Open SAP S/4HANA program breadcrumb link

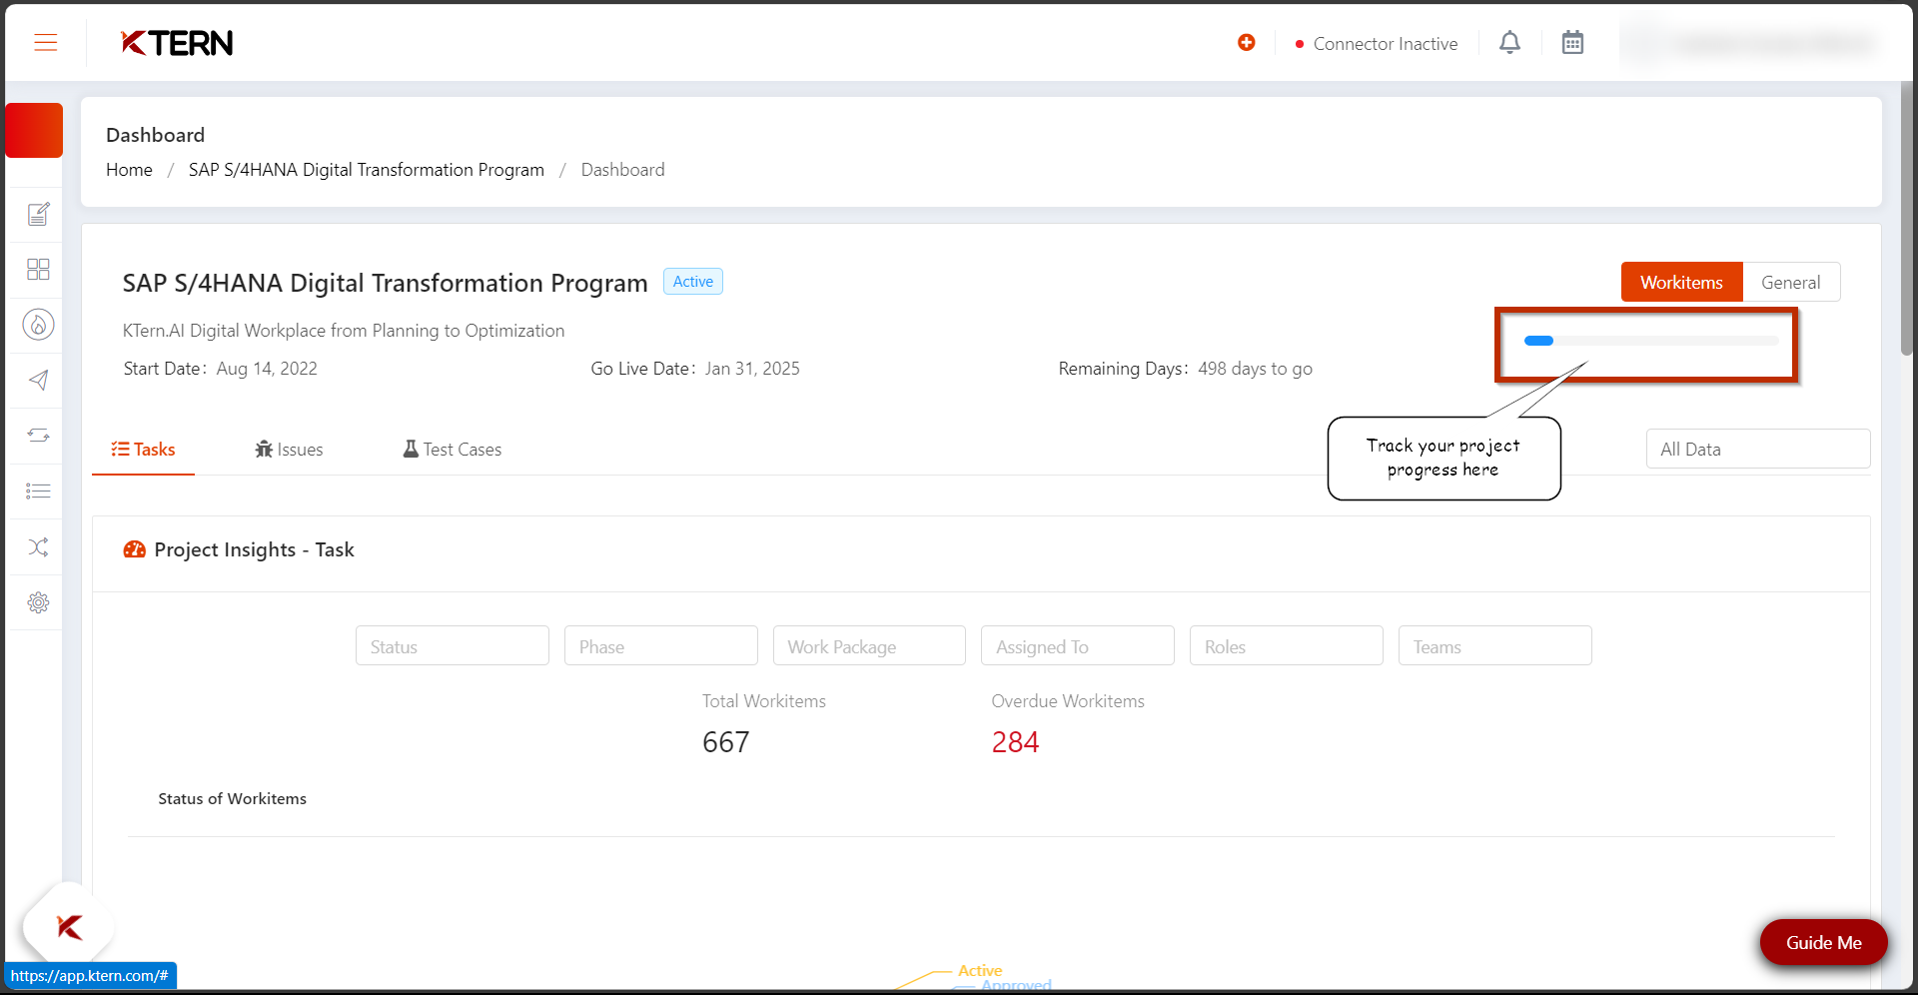(x=366, y=170)
